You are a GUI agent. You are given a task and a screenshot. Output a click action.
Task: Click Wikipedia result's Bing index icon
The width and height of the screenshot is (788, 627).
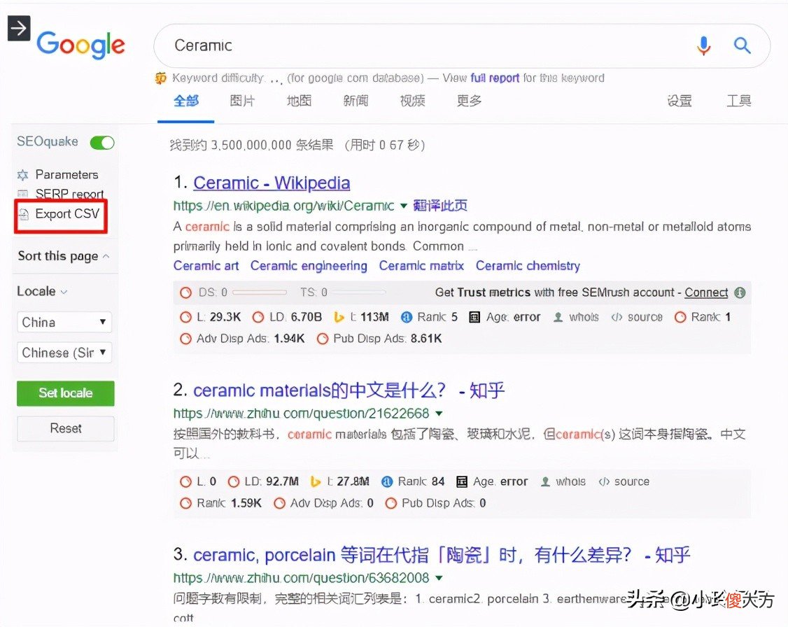[x=339, y=317]
